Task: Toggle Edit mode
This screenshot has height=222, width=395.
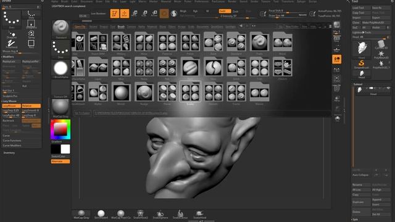Action: (115, 14)
